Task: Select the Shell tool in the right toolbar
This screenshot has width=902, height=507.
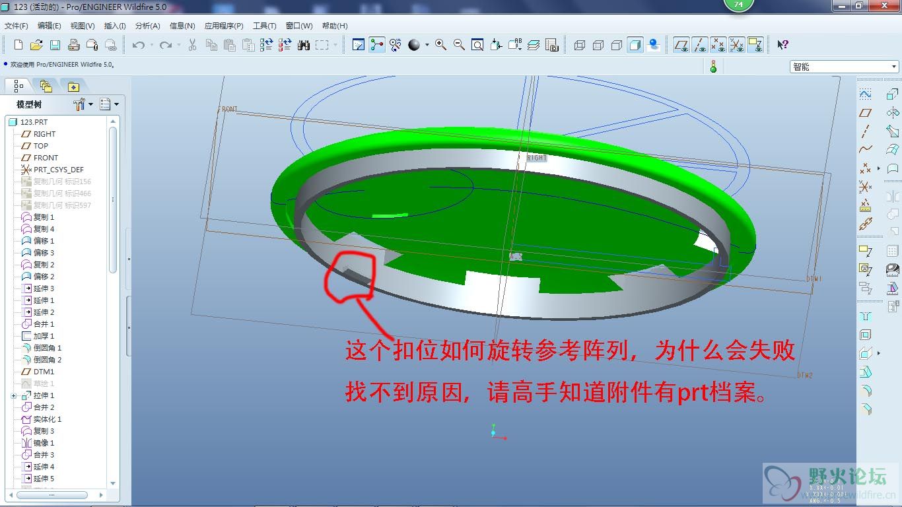Action: [865, 335]
